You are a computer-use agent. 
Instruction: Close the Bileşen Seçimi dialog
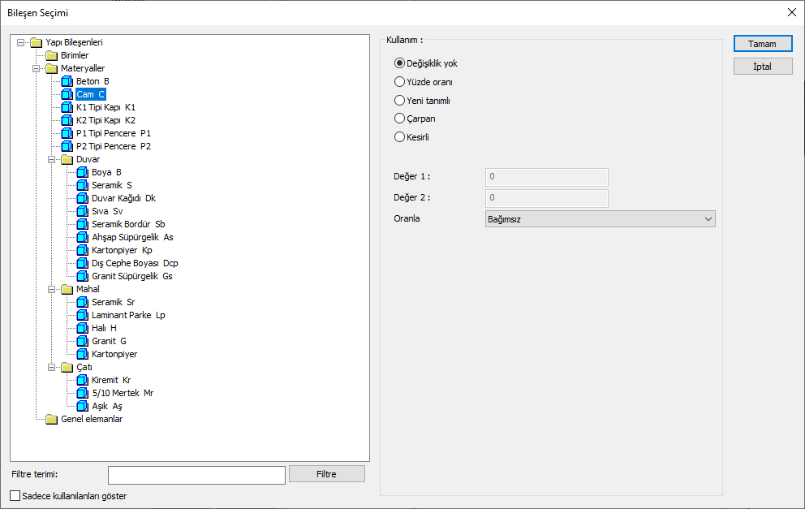coord(792,12)
